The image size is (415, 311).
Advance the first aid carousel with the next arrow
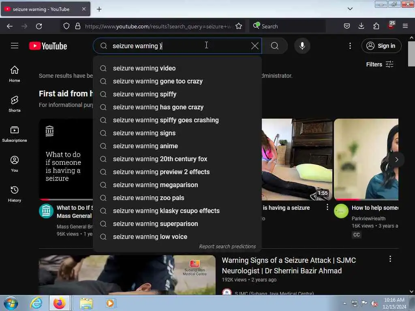(396, 160)
